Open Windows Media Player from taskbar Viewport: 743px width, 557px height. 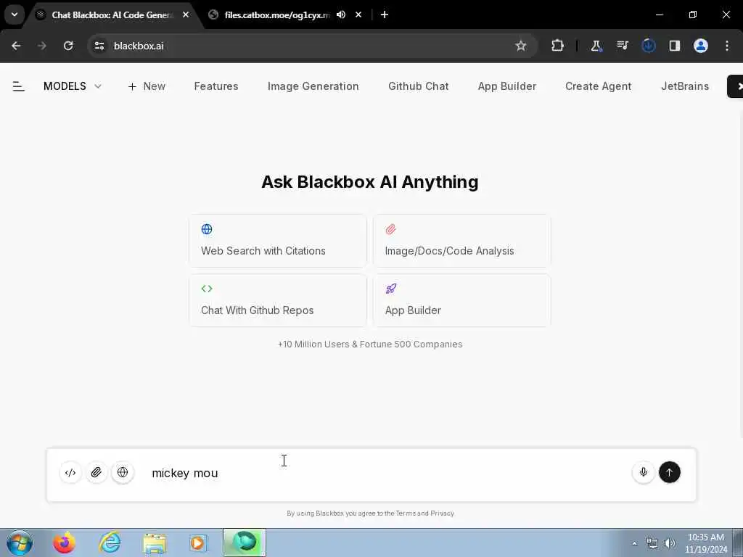pos(198,542)
